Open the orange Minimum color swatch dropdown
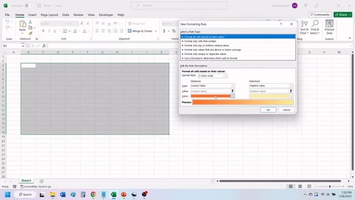The height and width of the screenshot is (200, 355). 233,96
